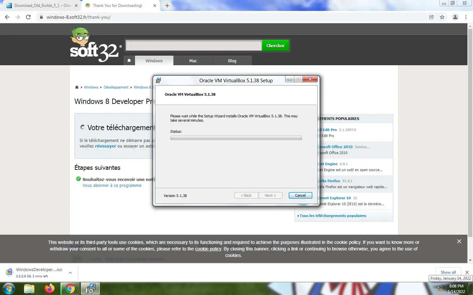473x295 pixels.
Task: Open the Blog navigation tab
Action: (x=232, y=61)
